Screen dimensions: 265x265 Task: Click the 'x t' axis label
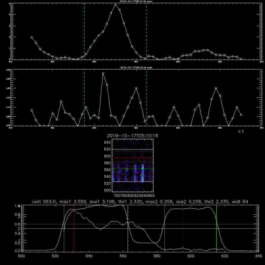click(241, 131)
